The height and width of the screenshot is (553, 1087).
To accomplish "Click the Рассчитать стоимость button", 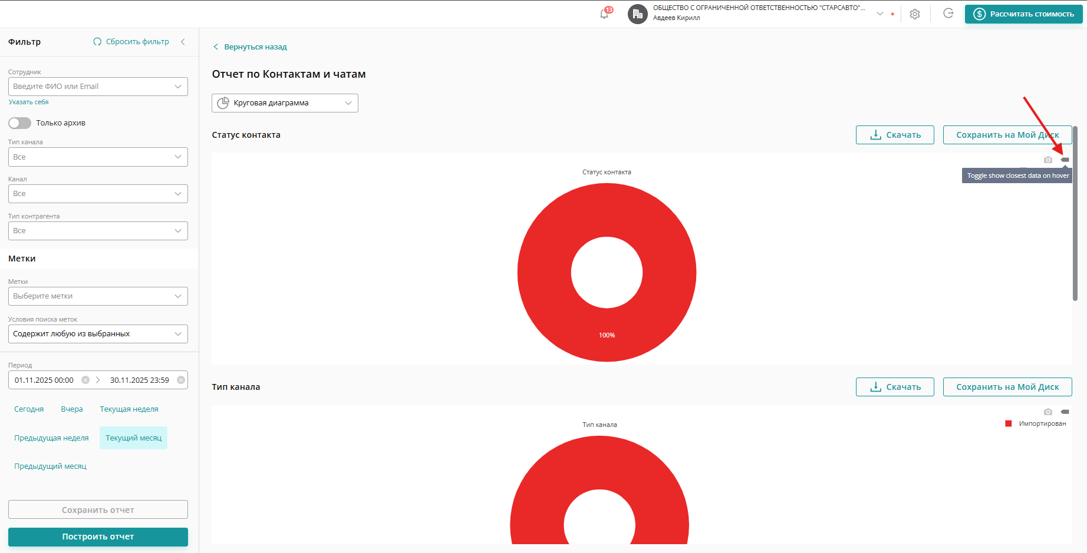I will [x=1024, y=14].
